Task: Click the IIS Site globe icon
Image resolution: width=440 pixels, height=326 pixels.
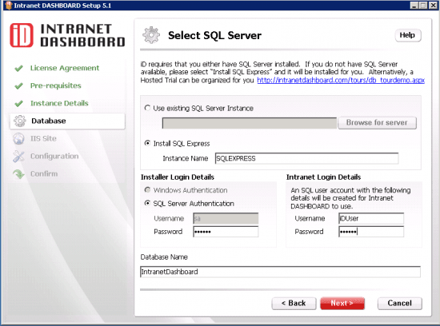Action: [19, 139]
